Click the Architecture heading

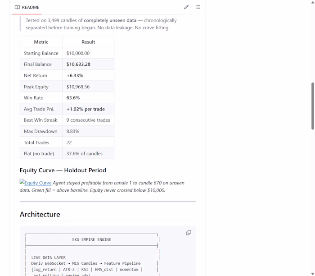[x=40, y=214]
